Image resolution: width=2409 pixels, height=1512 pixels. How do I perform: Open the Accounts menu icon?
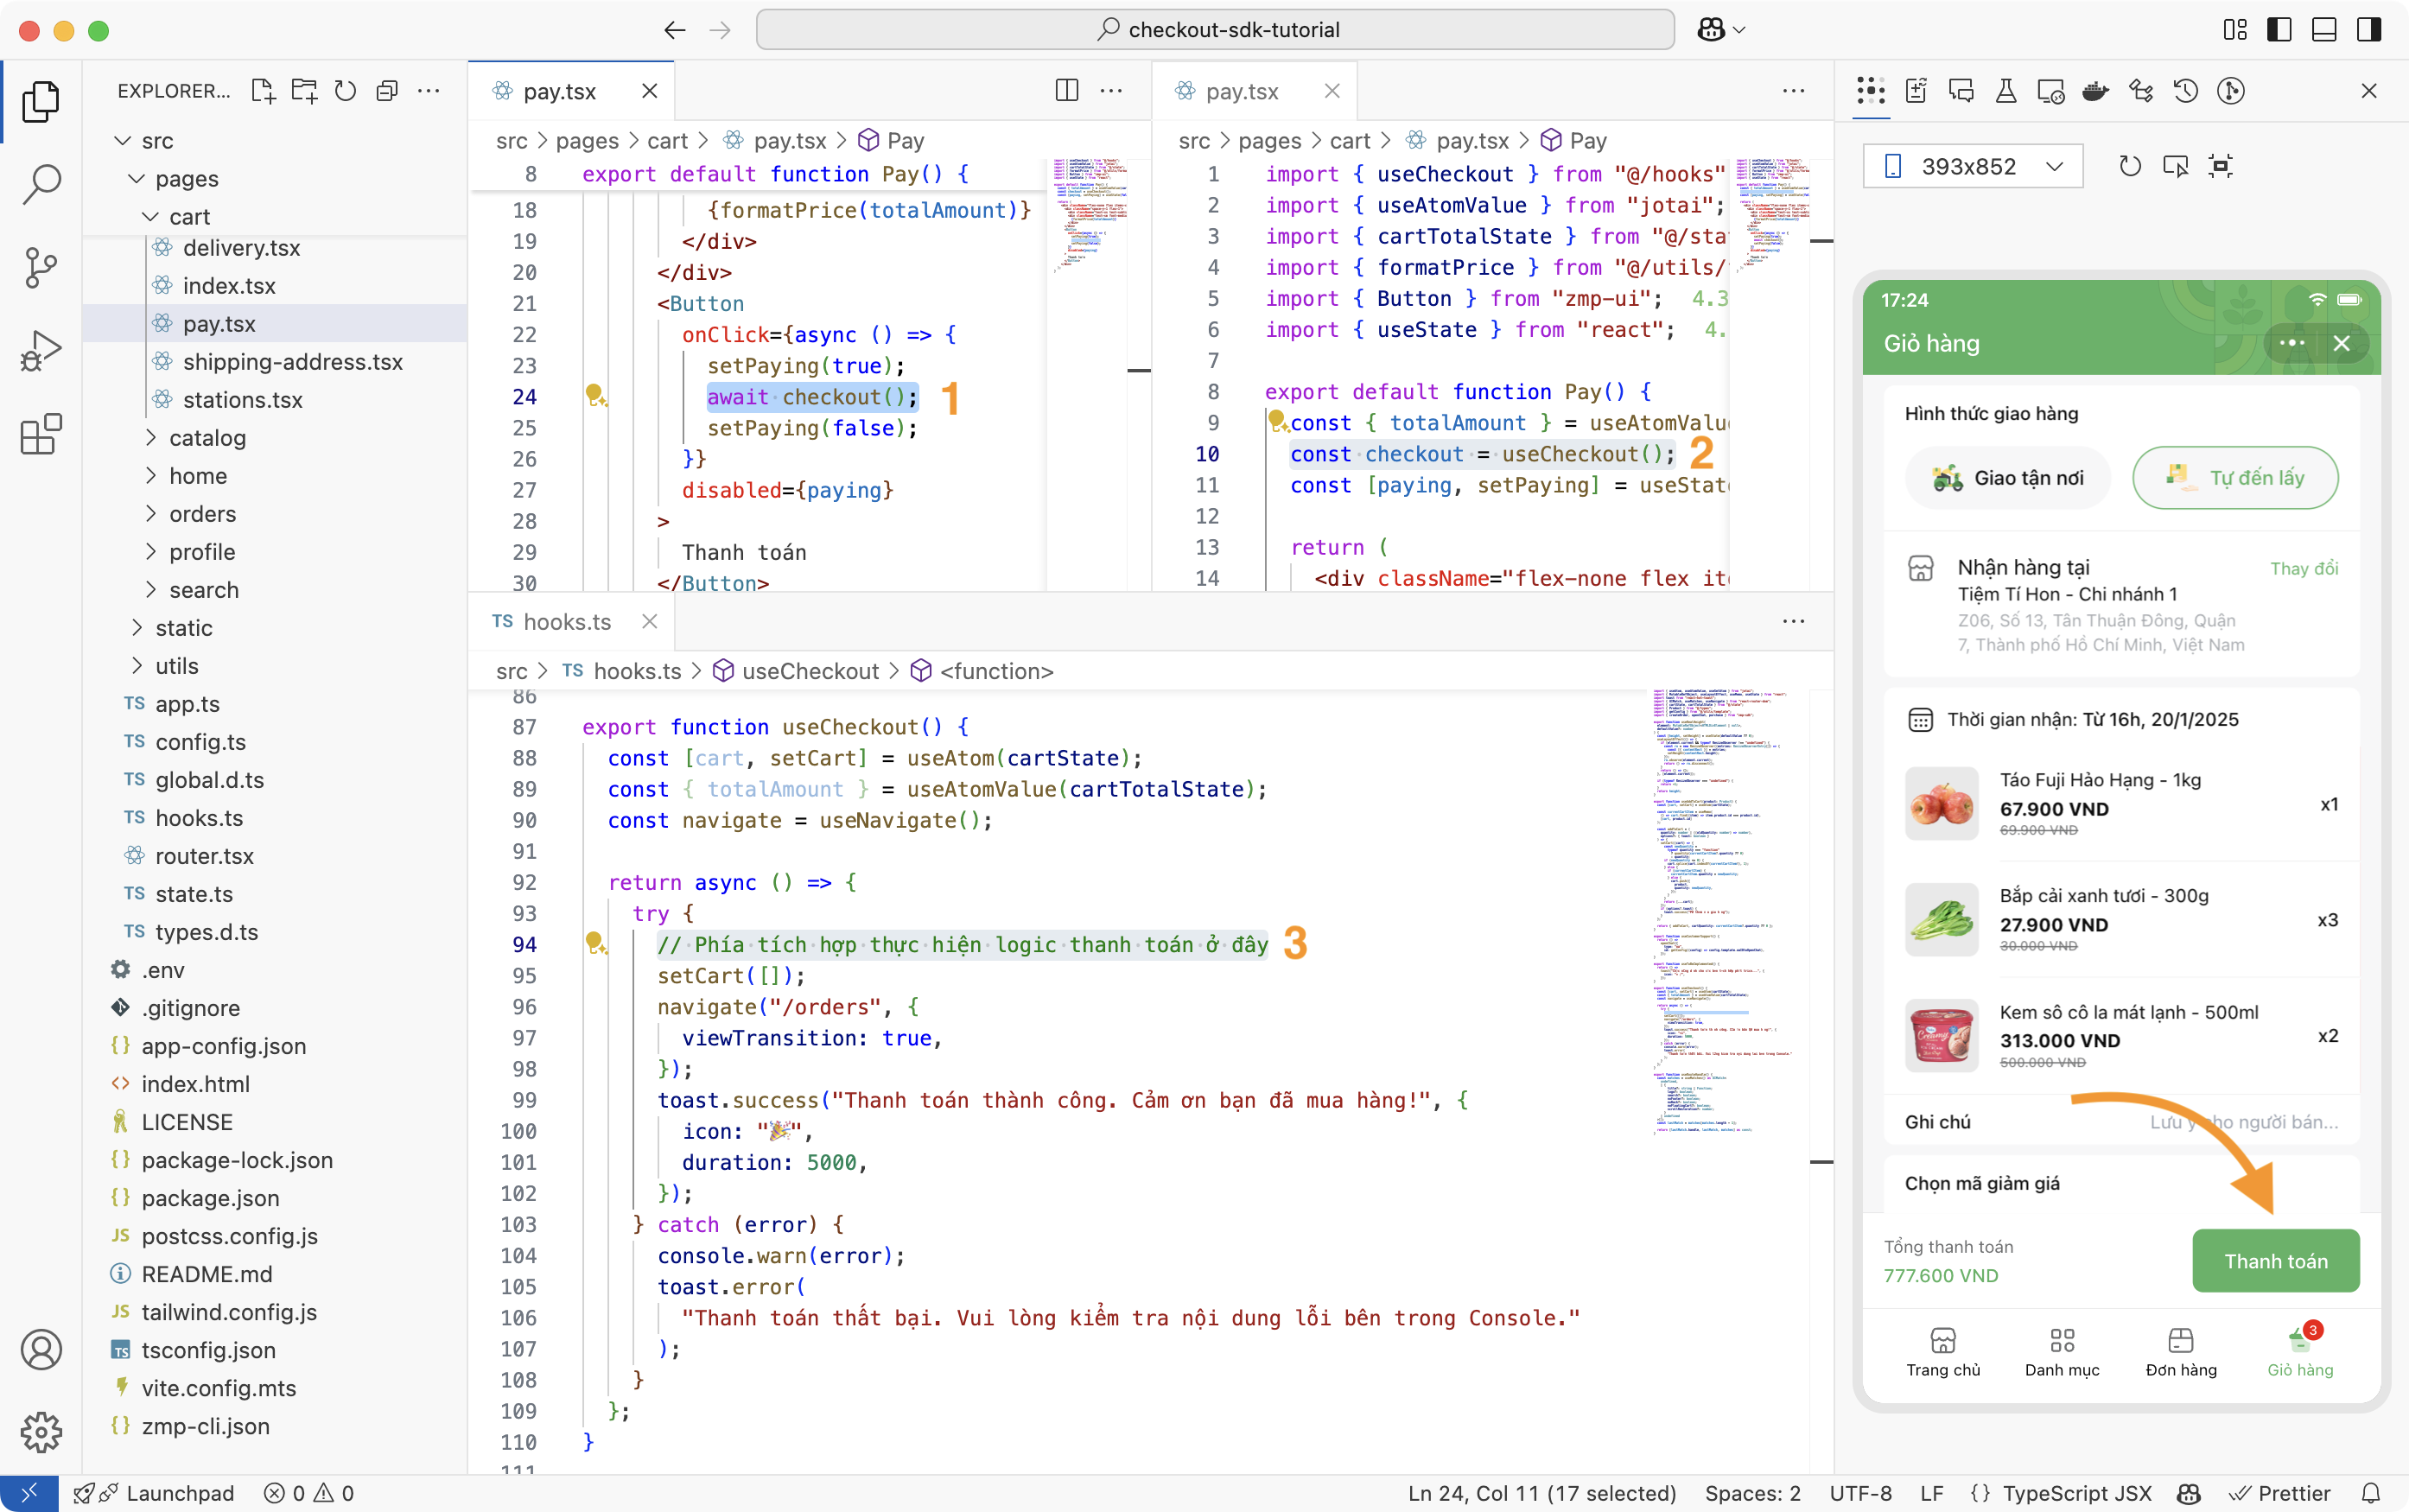click(41, 1349)
